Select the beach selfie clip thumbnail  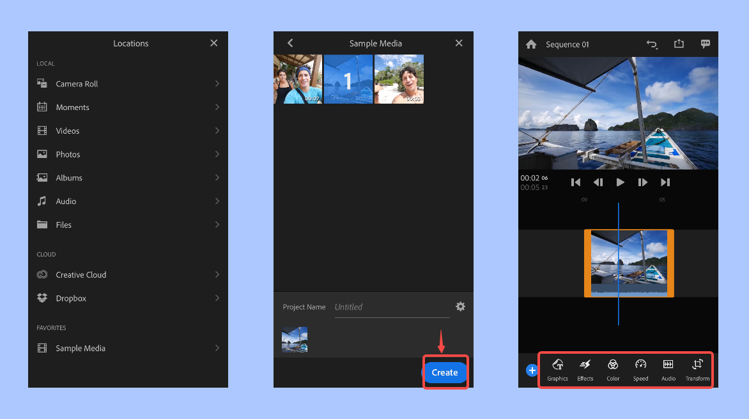click(x=399, y=79)
